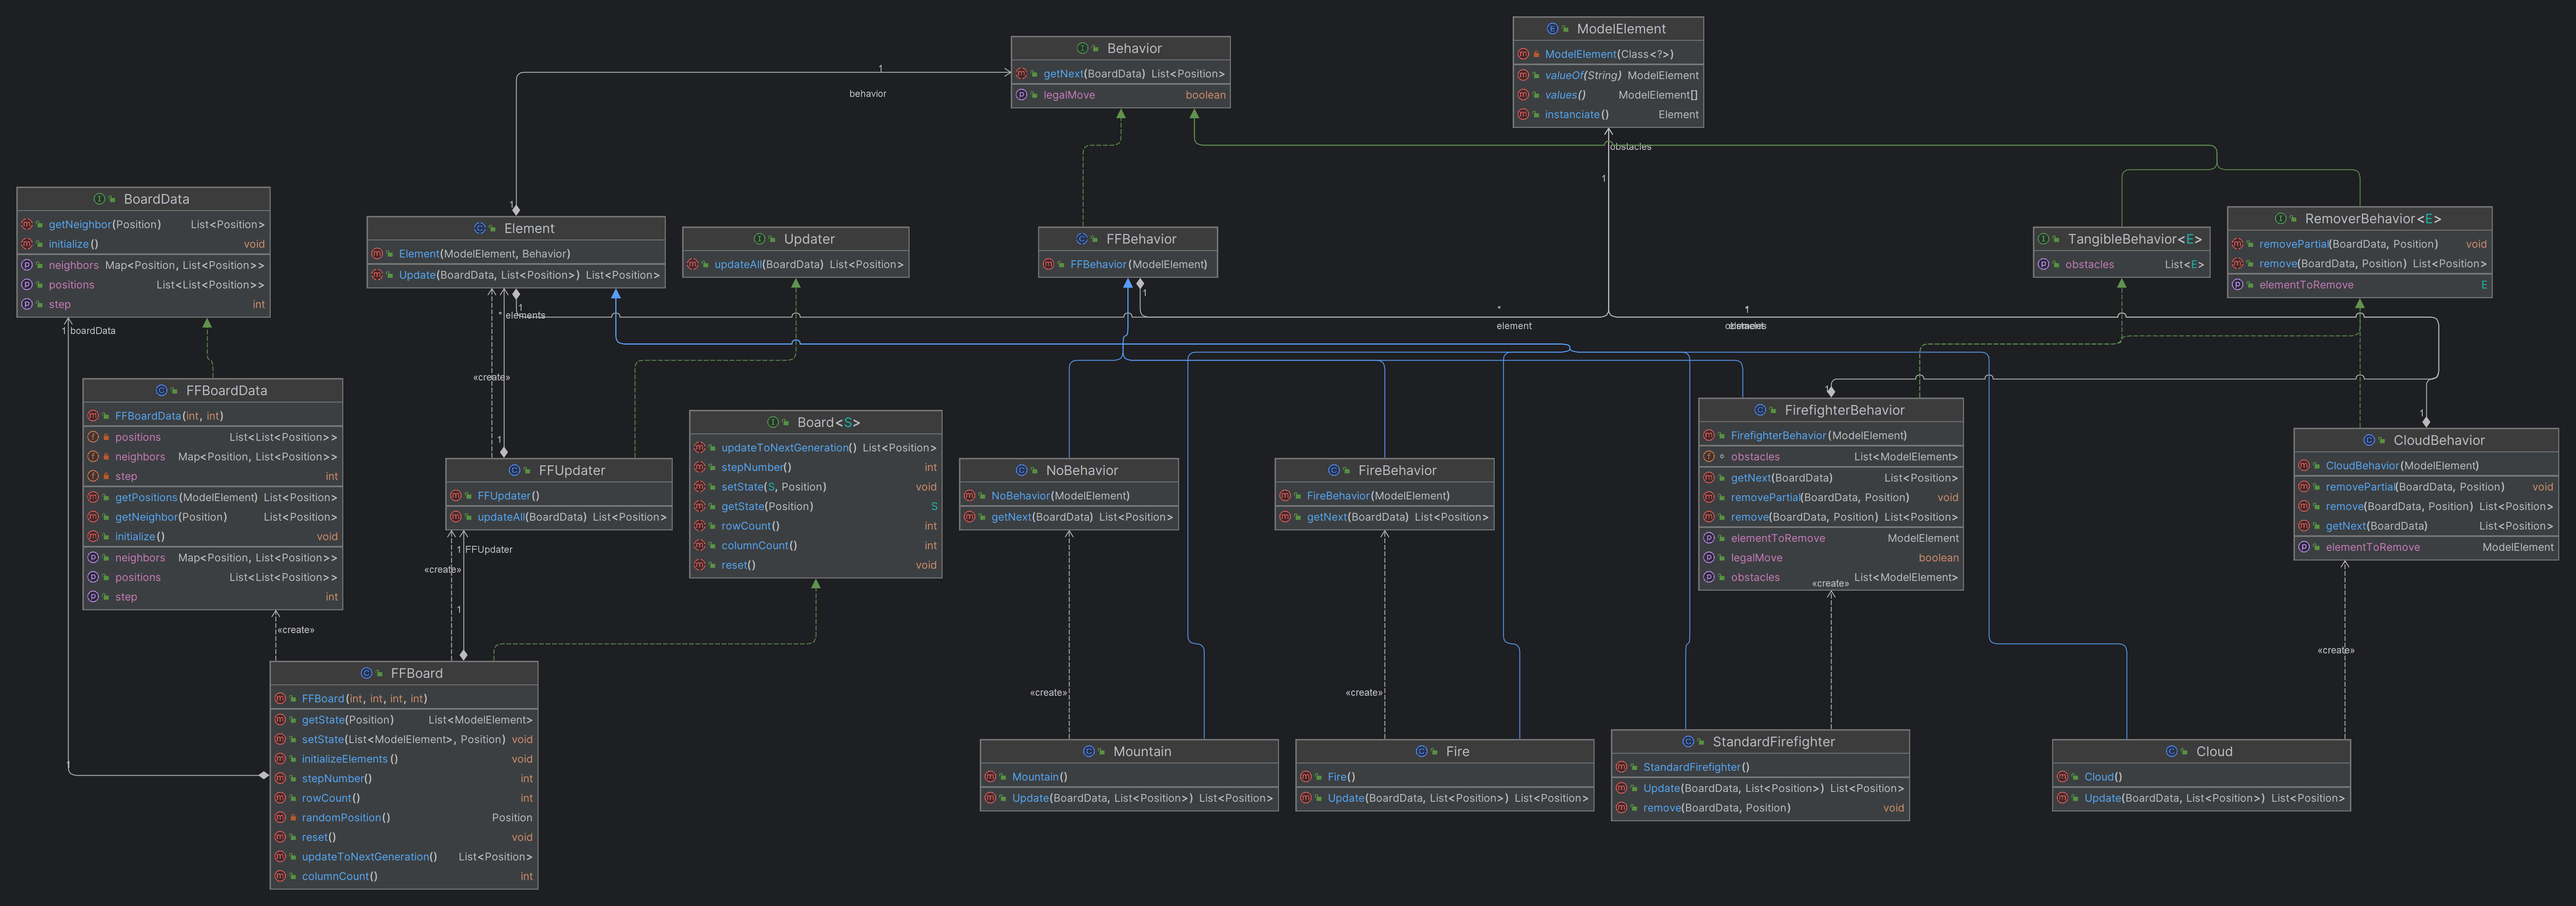
Task: Click StandardFirefighter() constructor row
Action: pos(1760,767)
